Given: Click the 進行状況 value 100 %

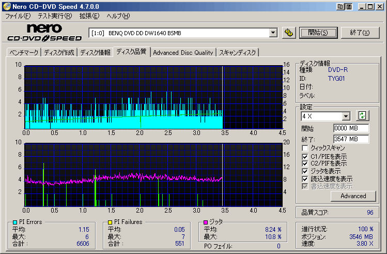Looking at the screenshot, I should coord(366,229).
